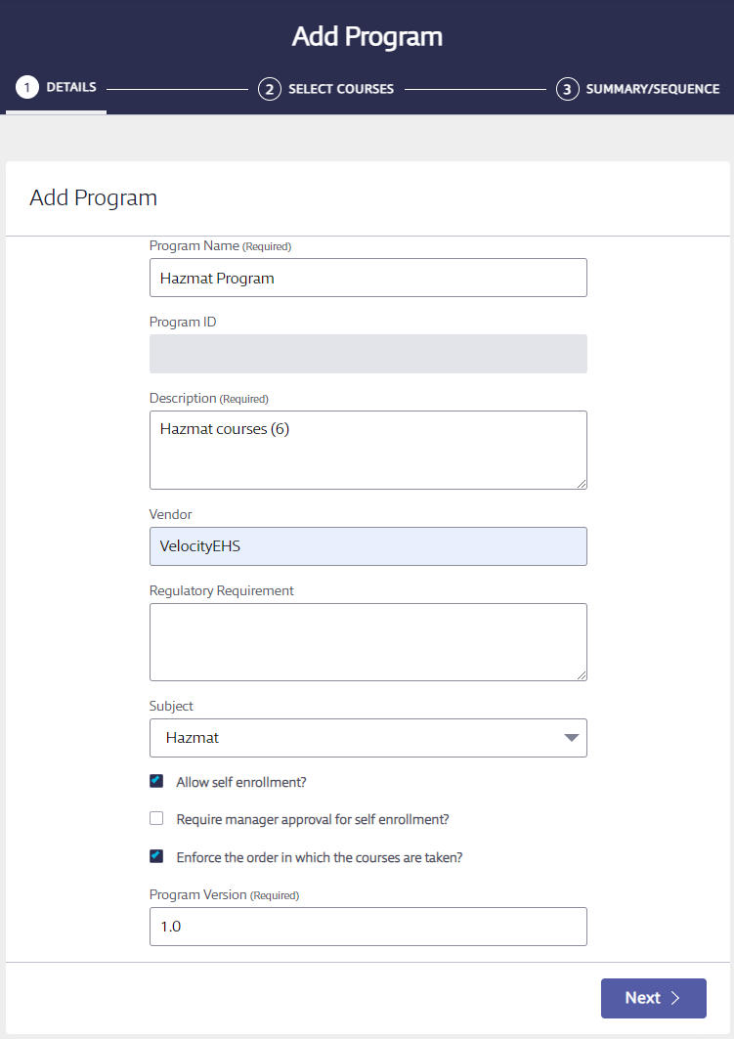Open the Subject dropdown arrow
This screenshot has height=1039, width=734.
(x=571, y=738)
